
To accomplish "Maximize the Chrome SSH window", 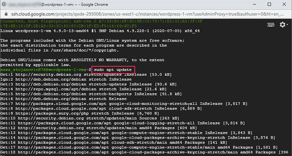I will point(269,4).
